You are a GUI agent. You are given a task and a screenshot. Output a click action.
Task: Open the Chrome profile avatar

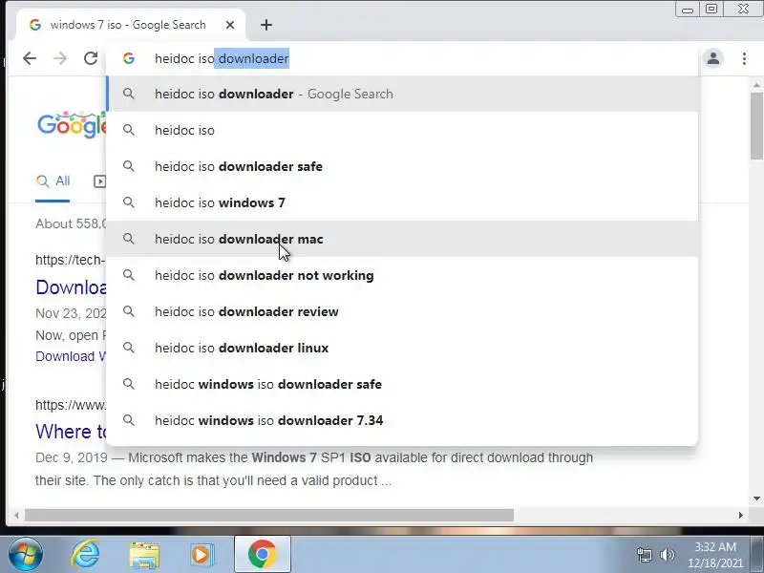713,58
